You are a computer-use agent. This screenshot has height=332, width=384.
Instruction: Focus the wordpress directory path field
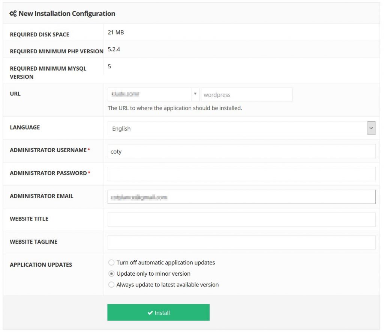pos(247,95)
